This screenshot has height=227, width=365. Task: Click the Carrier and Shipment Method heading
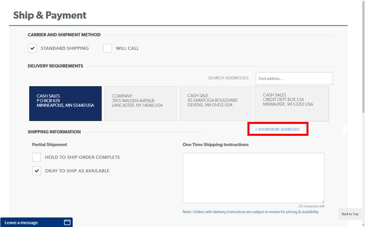pos(64,35)
